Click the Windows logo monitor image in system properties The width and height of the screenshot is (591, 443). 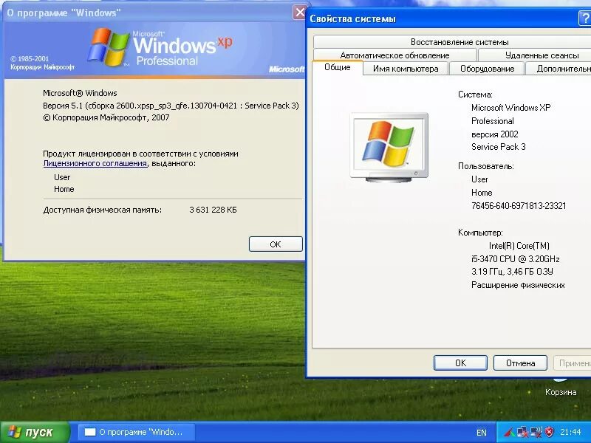pos(389,147)
